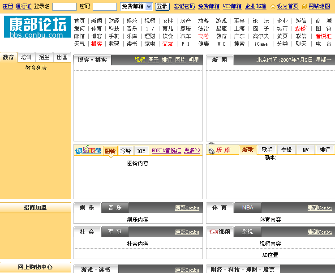The image size is (335, 273).
Task: Open the 星座 navigation link
Action: tap(221, 29)
